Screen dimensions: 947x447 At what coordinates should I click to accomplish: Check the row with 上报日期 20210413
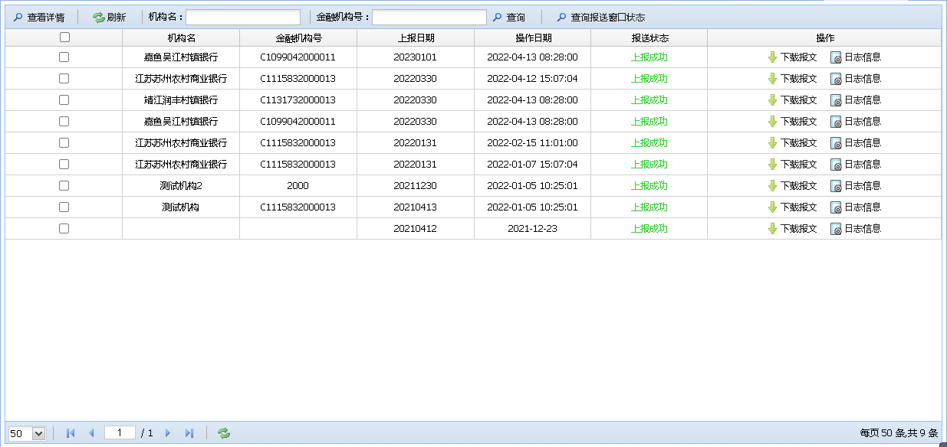[x=64, y=207]
